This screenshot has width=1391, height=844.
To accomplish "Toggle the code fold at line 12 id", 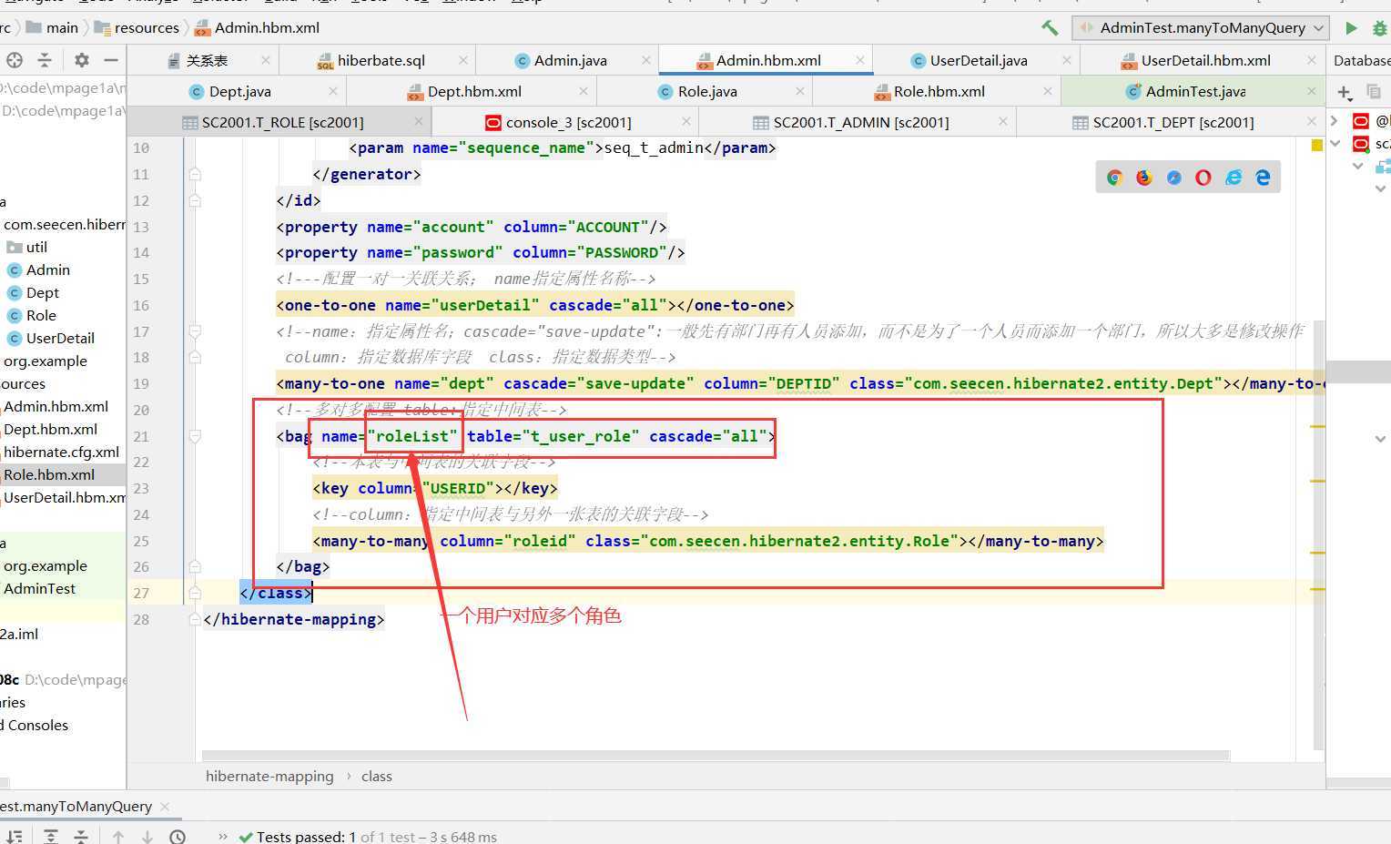I will coord(194,200).
